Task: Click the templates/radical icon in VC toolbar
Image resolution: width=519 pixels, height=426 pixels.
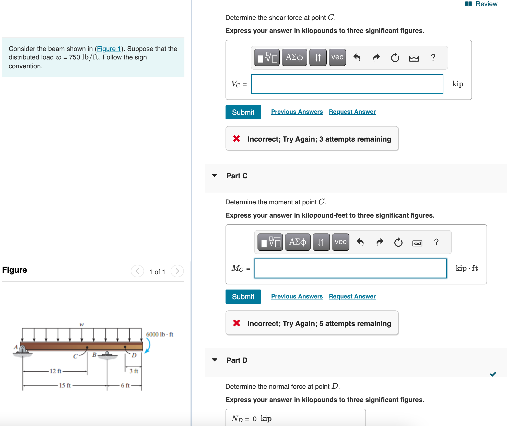Action: click(267, 57)
